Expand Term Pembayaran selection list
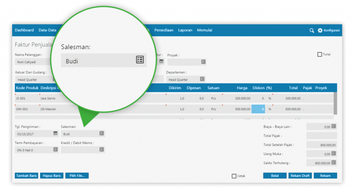The height and width of the screenshot is (190, 354). [x=55, y=150]
